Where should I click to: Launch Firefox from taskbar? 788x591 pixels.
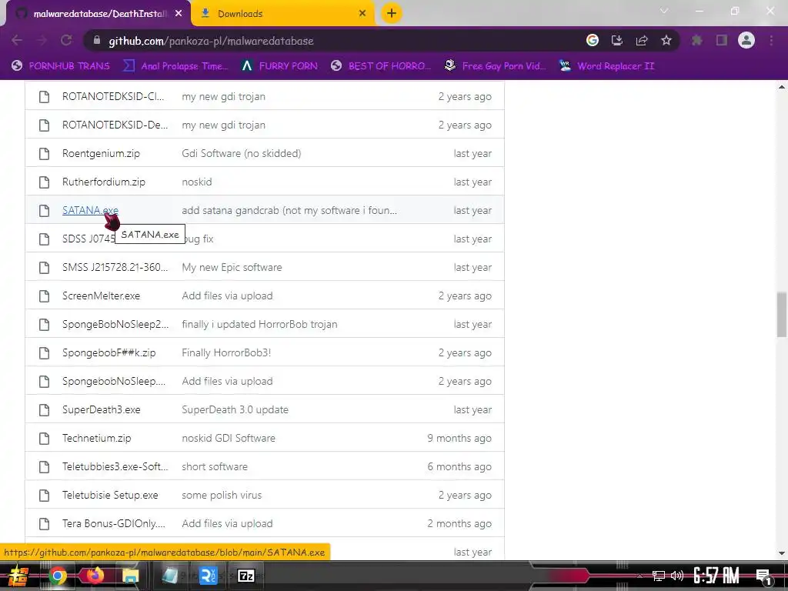95,575
